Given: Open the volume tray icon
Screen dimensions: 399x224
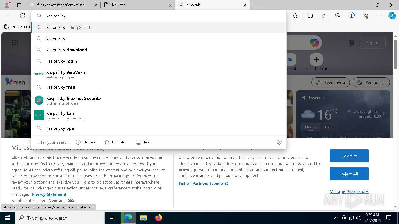Looking at the screenshot, I should 359,218.
